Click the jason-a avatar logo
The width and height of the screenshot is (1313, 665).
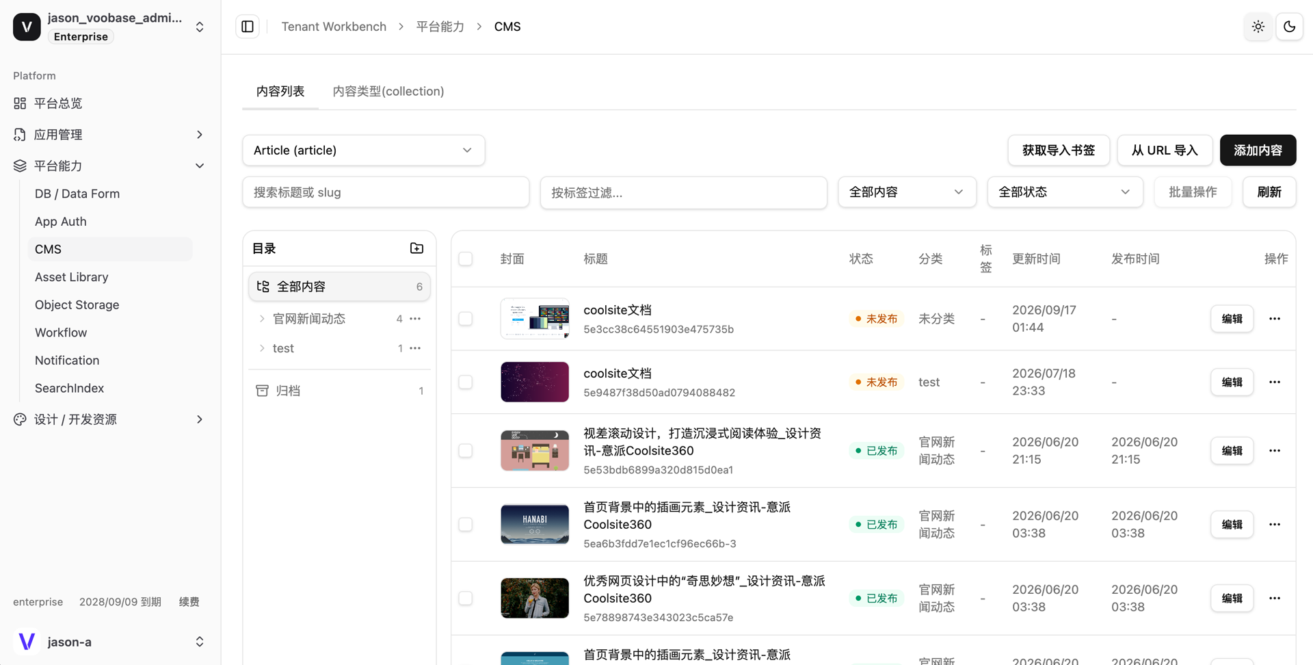pos(27,642)
